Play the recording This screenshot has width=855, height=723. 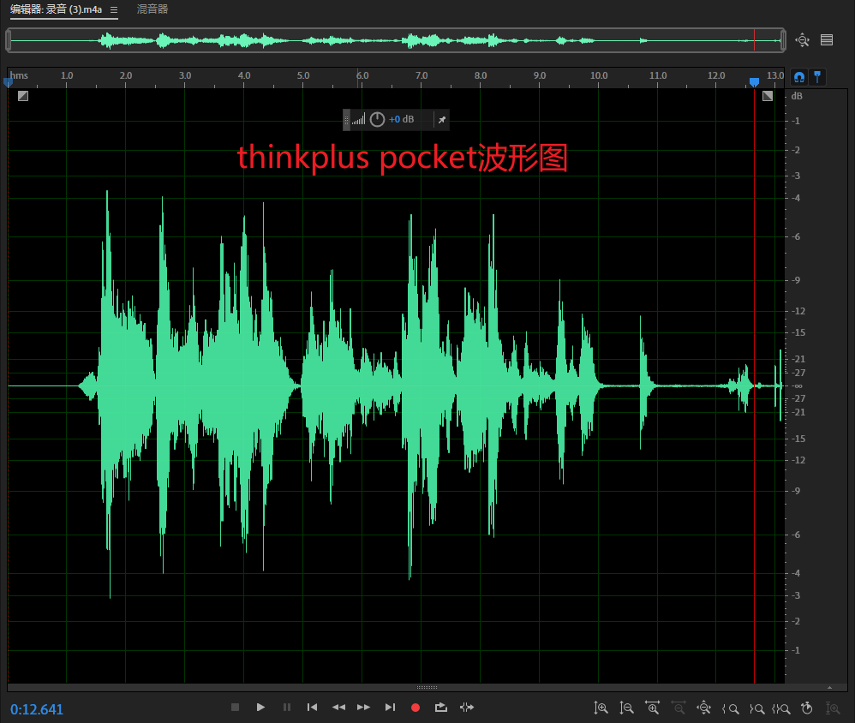pyautogui.click(x=260, y=708)
